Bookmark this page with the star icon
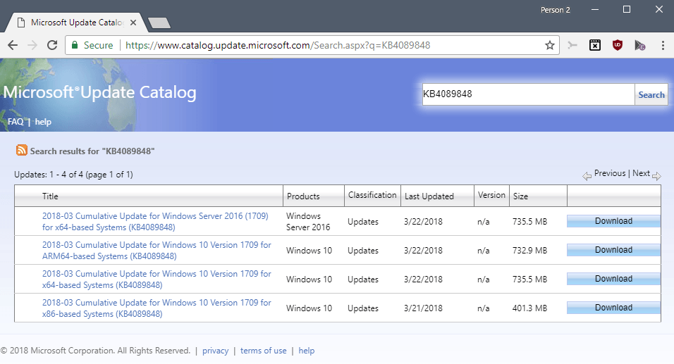Viewport: 674px width, 364px height. pyautogui.click(x=549, y=45)
